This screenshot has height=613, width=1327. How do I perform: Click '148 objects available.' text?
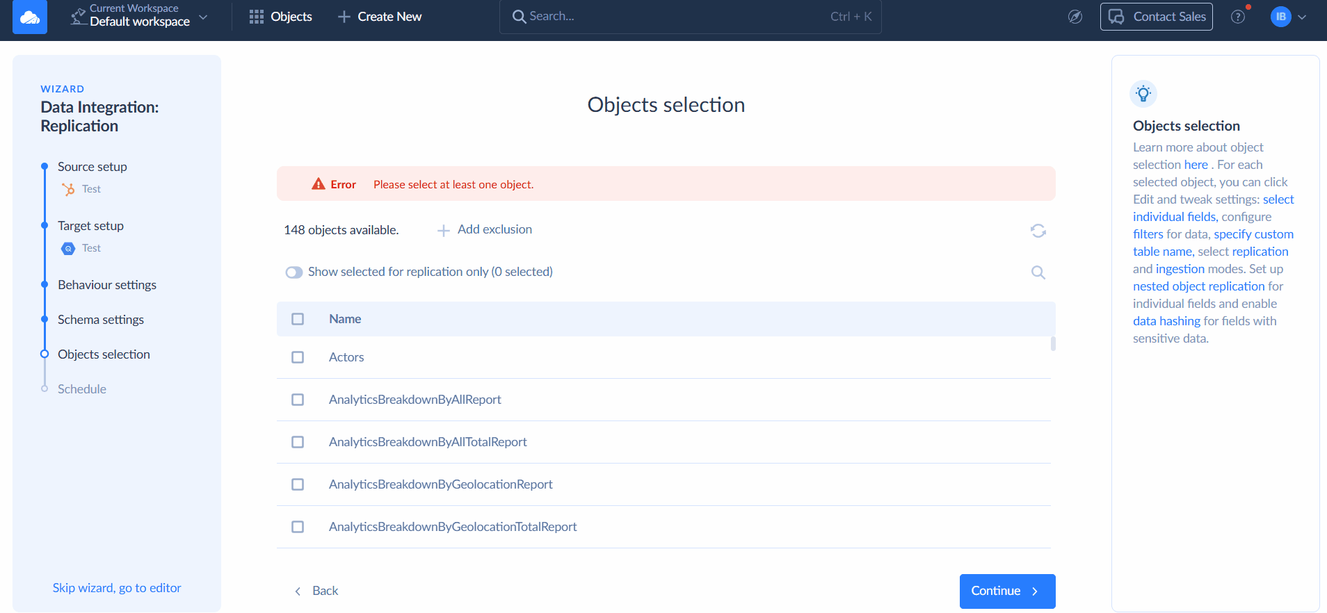click(341, 230)
